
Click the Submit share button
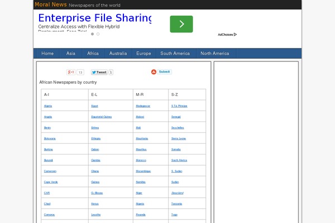(164, 72)
